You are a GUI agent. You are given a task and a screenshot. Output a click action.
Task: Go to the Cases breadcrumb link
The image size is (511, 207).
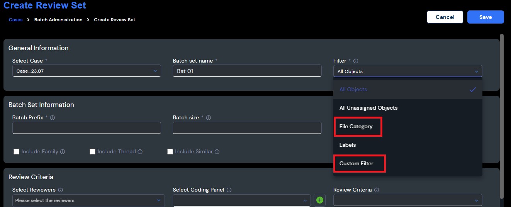[15, 20]
